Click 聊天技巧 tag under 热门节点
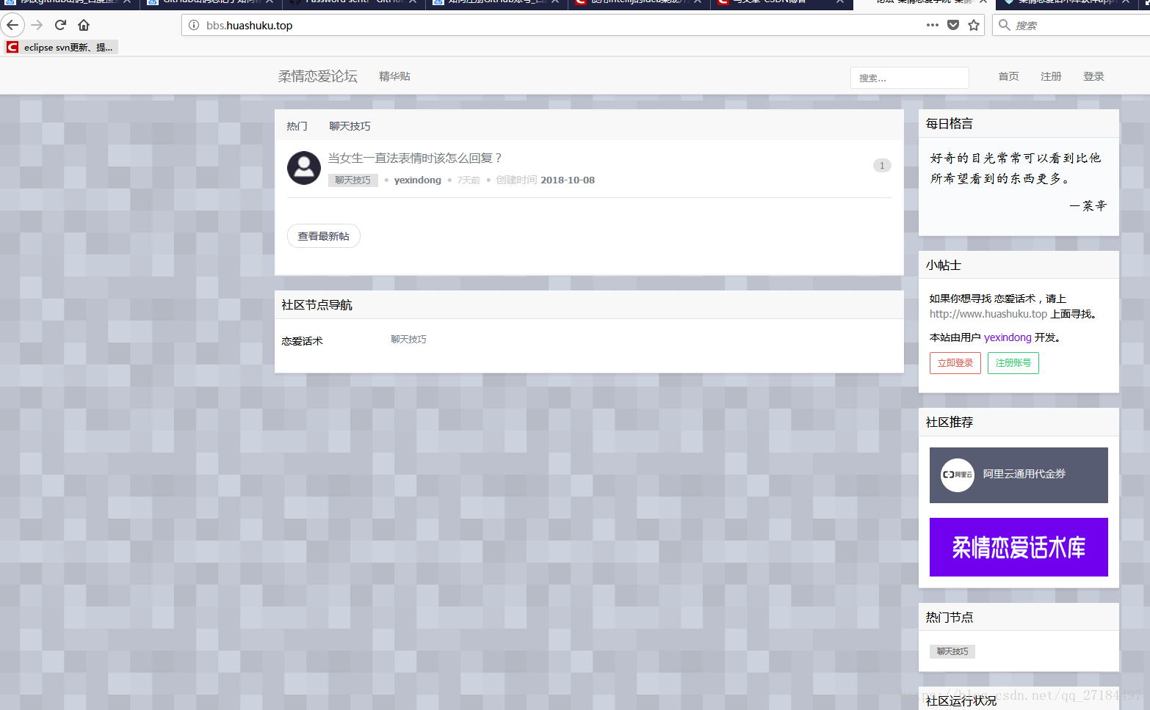 click(x=952, y=651)
